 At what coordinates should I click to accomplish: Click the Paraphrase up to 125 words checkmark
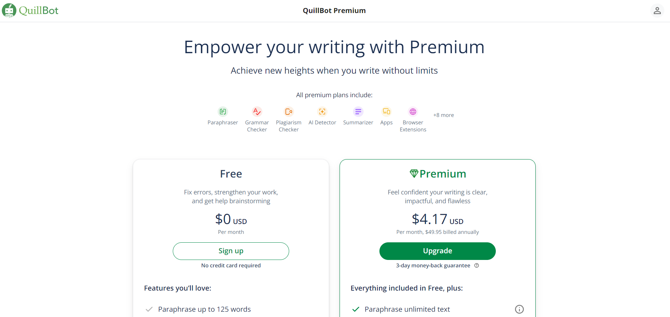(149, 309)
